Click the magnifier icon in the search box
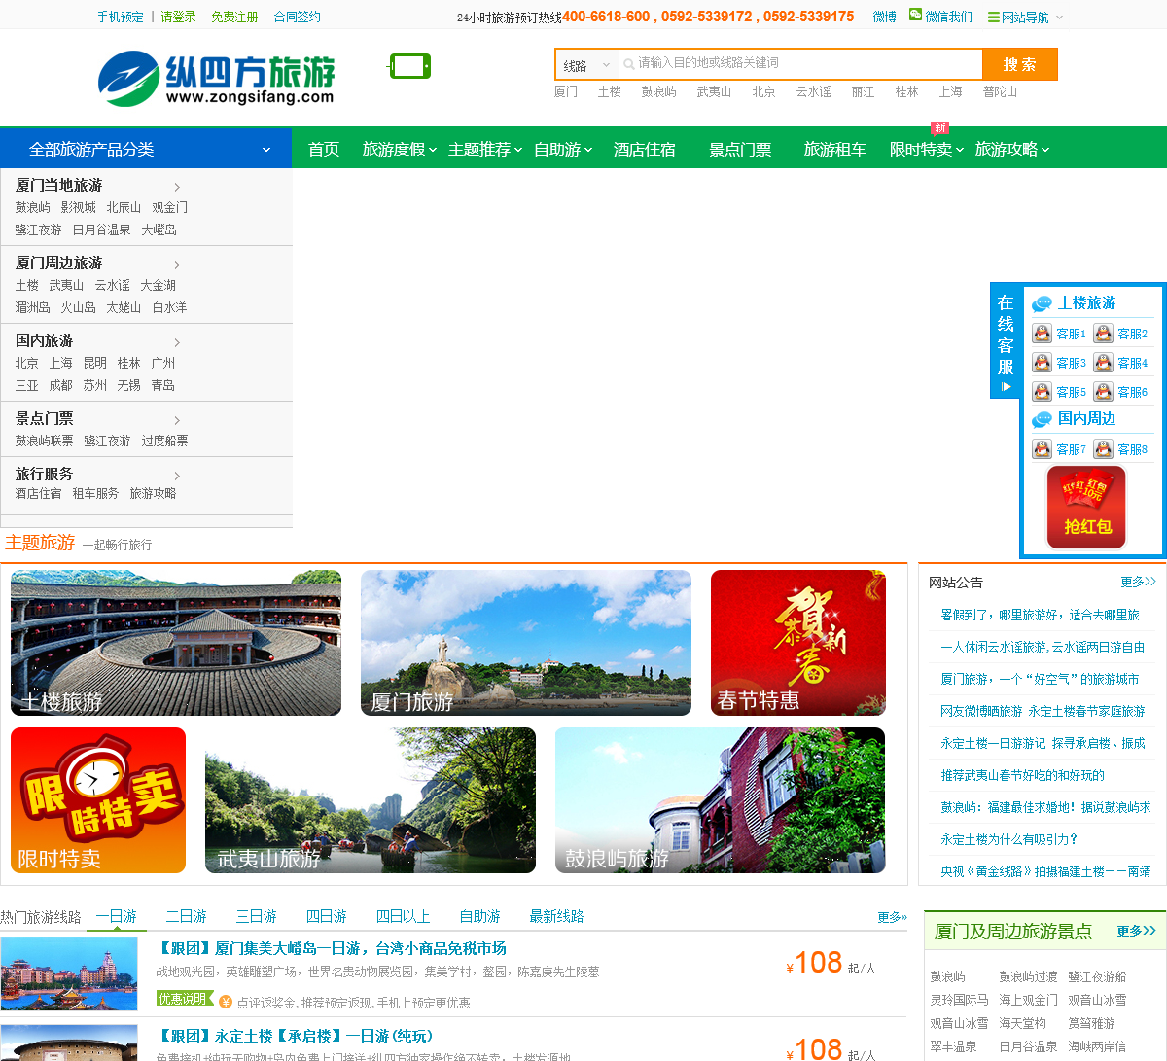 [629, 64]
